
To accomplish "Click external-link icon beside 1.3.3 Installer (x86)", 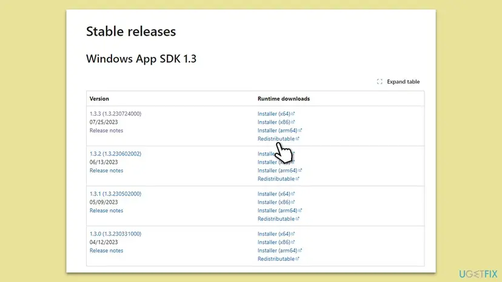I will pyautogui.click(x=293, y=122).
